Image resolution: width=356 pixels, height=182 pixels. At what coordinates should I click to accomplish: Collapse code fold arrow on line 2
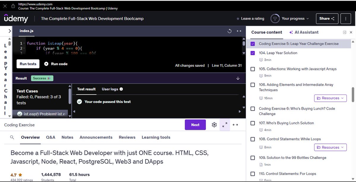click(25, 48)
